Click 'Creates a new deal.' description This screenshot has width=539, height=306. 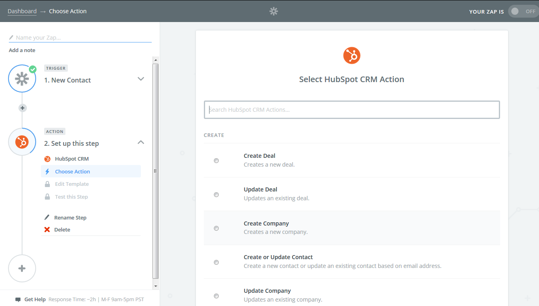click(269, 165)
